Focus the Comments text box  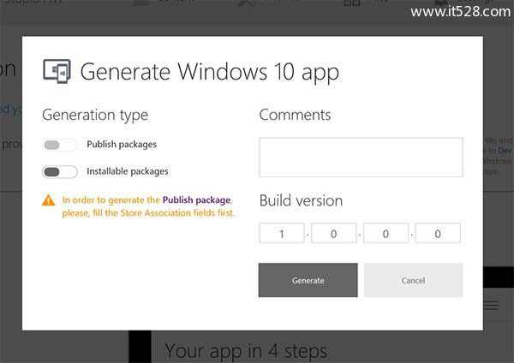361,158
